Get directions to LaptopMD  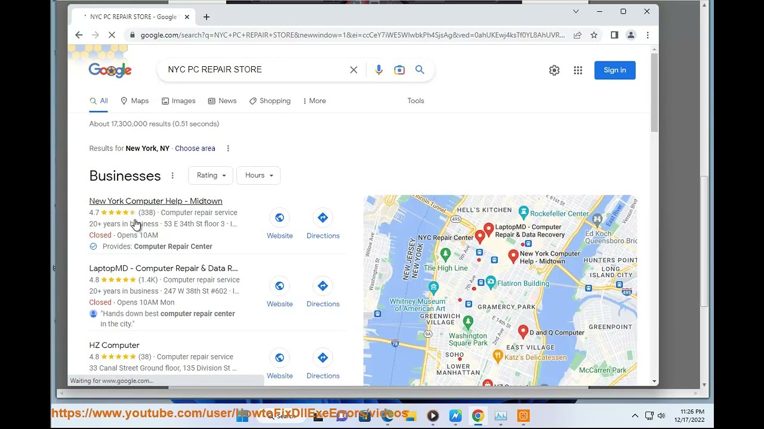(323, 292)
